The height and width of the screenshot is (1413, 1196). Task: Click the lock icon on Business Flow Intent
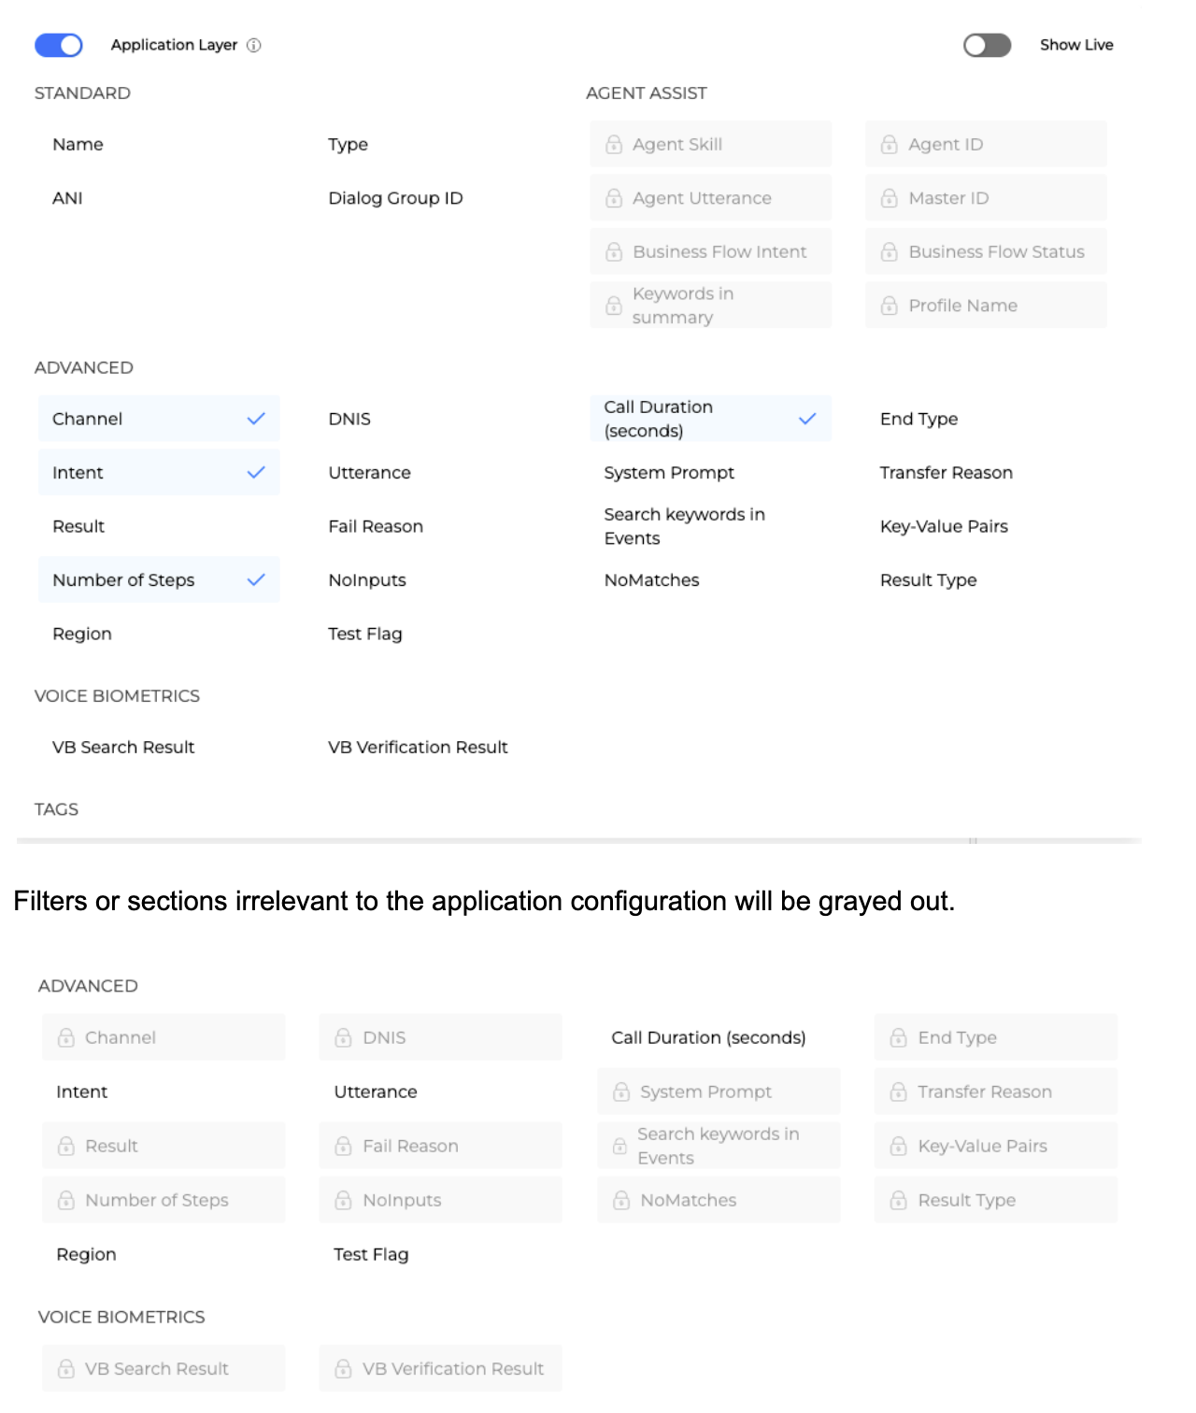click(x=614, y=252)
